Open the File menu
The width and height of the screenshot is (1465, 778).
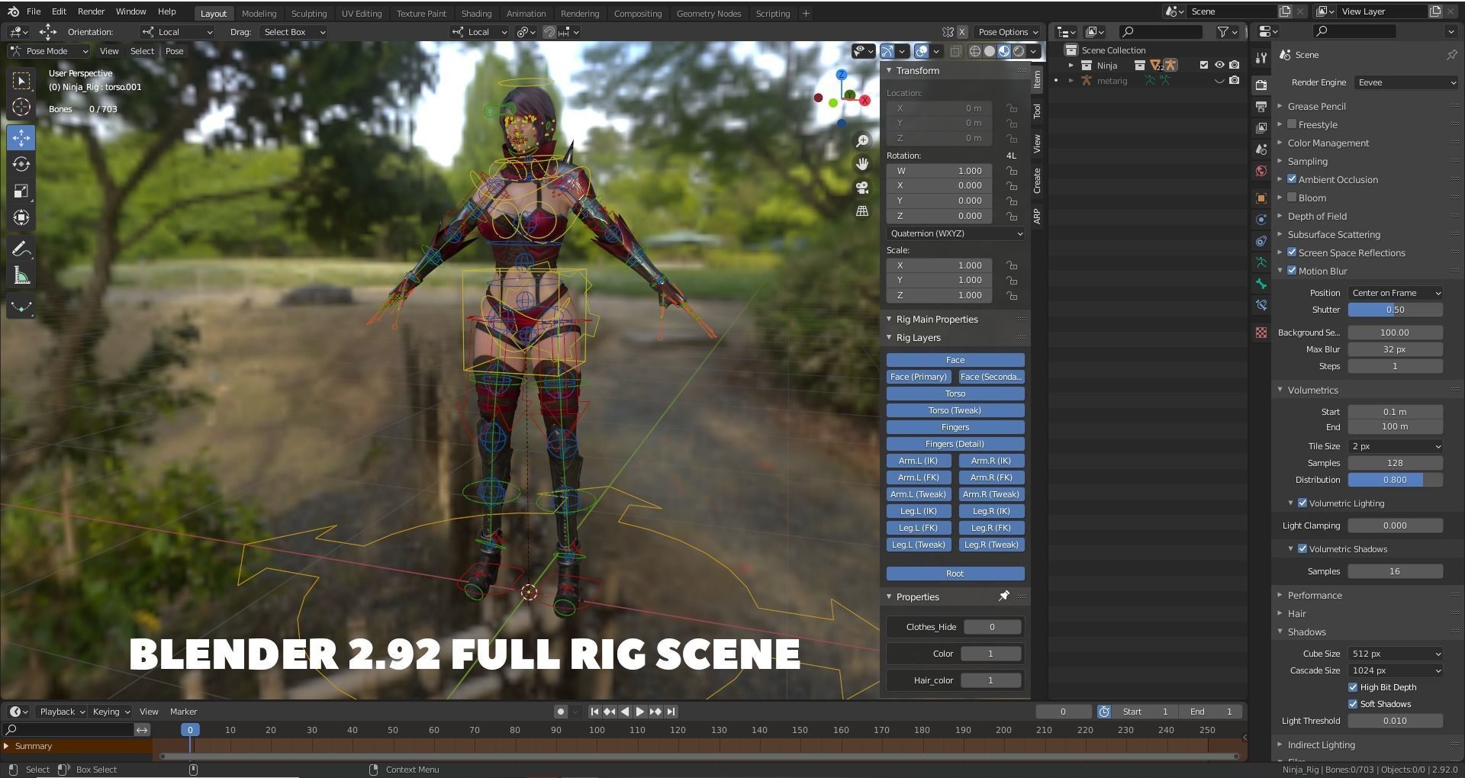[34, 12]
